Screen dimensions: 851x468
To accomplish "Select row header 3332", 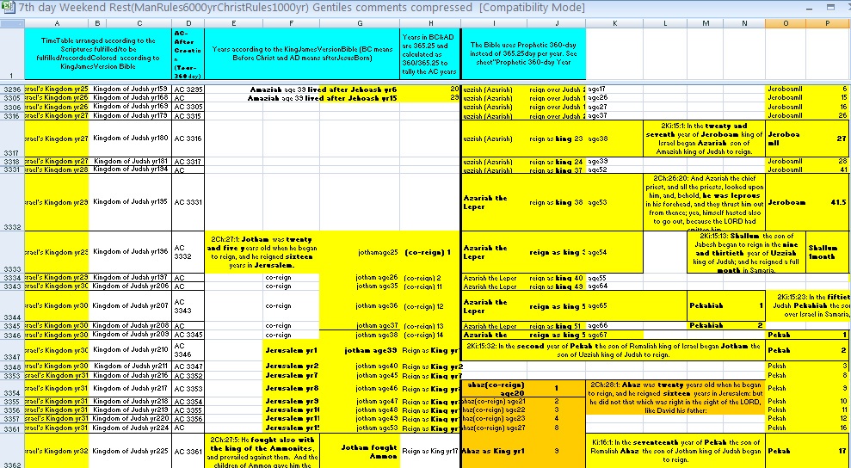I will [12, 202].
